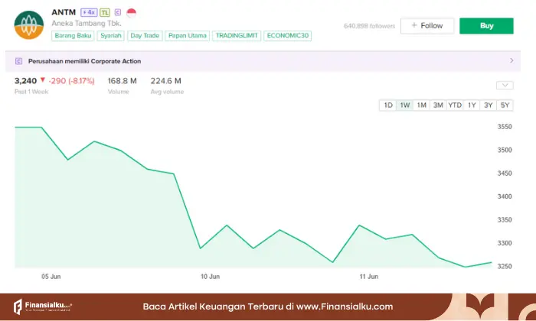Viewport: 536px width, 321px height.
Task: Click the Finansialku logo in footer
Action: pos(43,306)
